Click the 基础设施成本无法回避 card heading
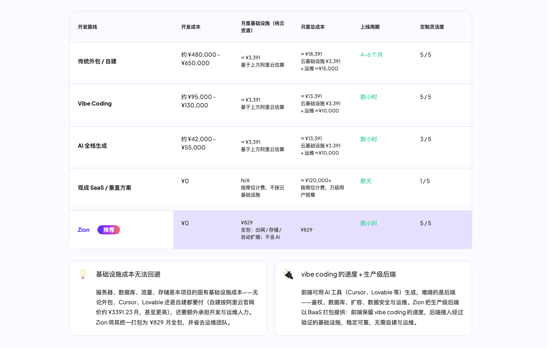Image resolution: width=547 pixels, height=348 pixels. [128, 274]
